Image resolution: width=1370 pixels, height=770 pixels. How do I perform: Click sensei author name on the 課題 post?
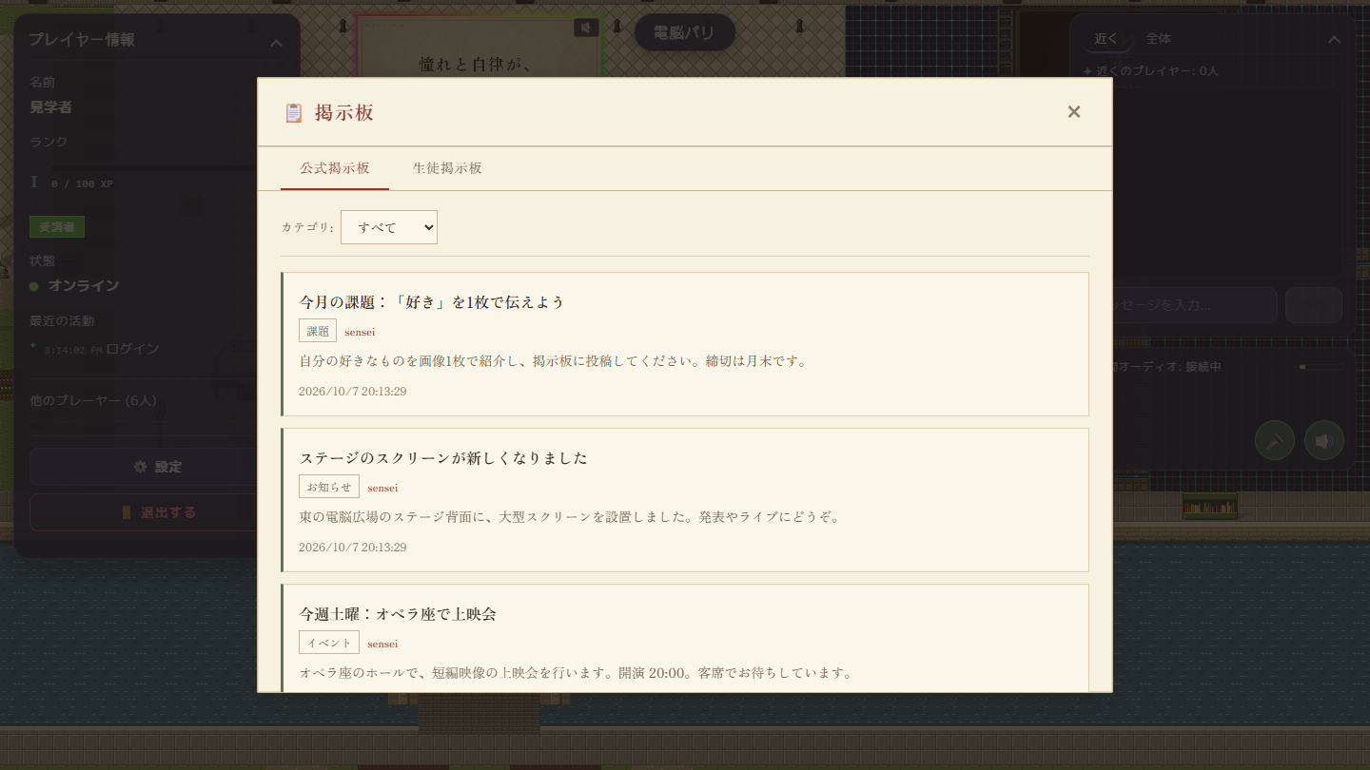pos(360,332)
